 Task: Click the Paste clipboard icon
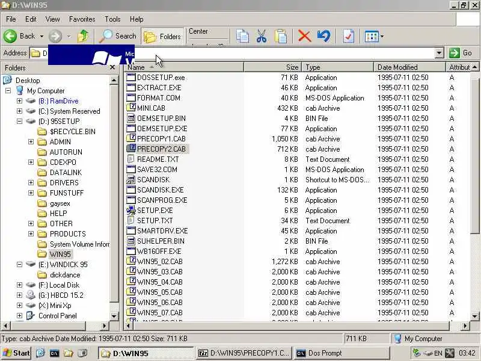(x=281, y=36)
